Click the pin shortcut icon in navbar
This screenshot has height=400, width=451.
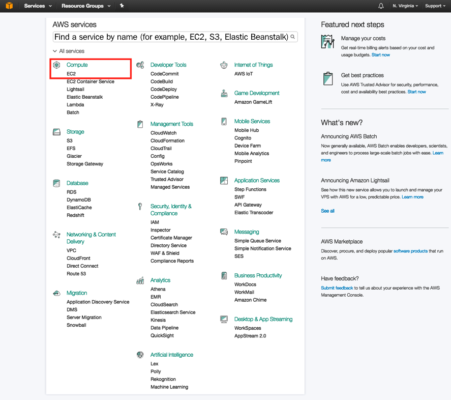click(x=122, y=6)
